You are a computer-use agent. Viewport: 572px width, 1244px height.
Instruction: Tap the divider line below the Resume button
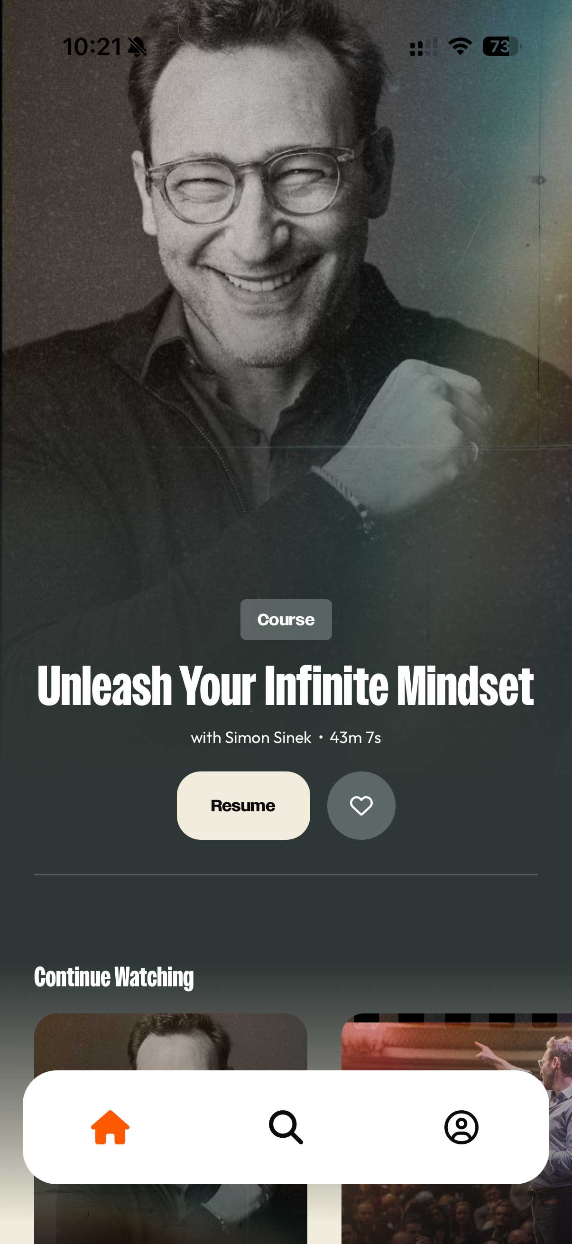point(286,874)
